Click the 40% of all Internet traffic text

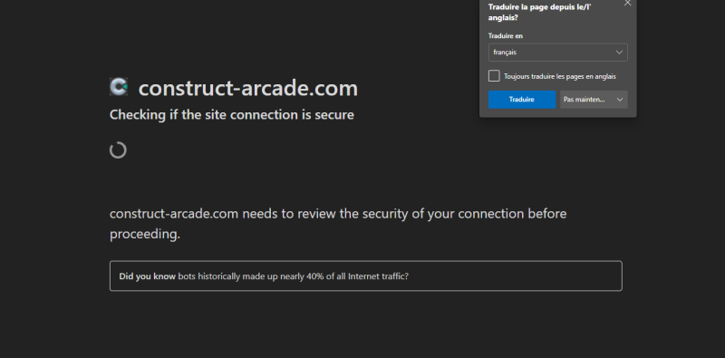coord(357,276)
